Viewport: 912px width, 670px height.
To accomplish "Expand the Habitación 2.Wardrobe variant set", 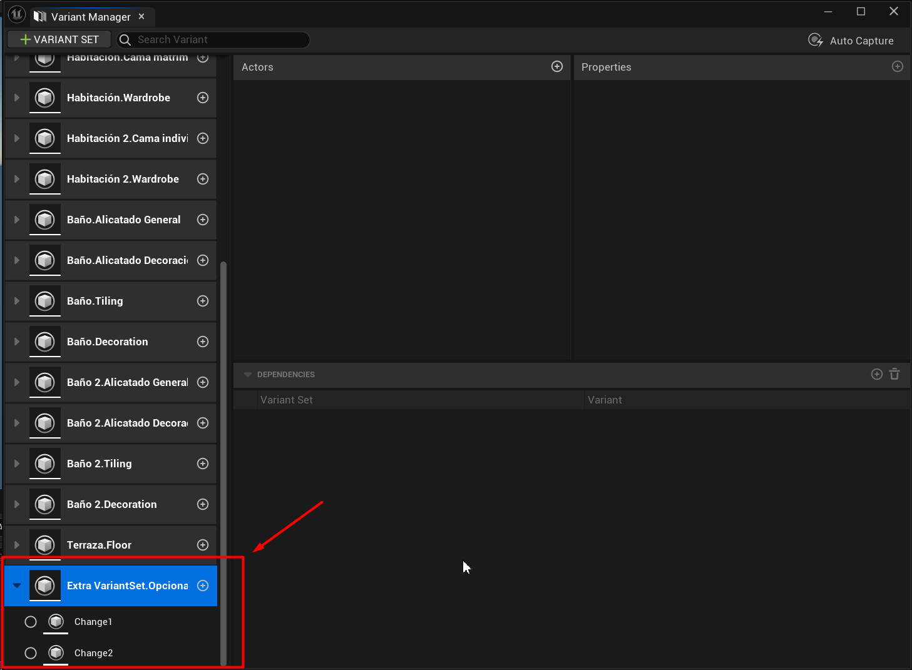I will pyautogui.click(x=17, y=179).
